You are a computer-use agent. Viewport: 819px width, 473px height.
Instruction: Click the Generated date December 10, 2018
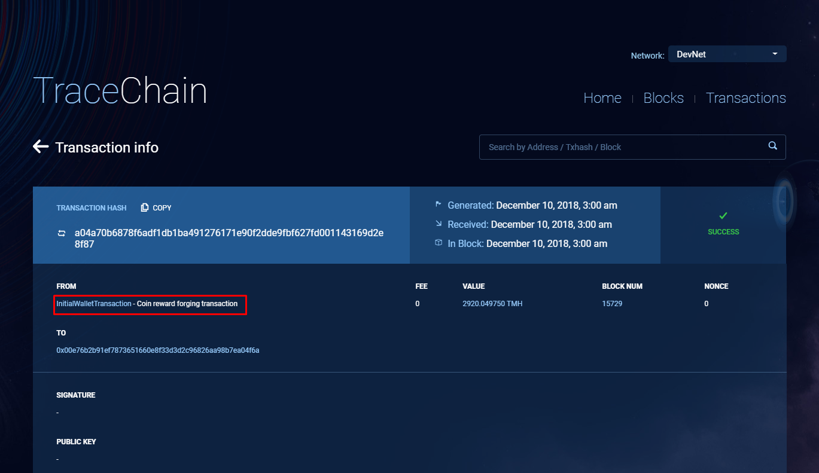coord(556,205)
